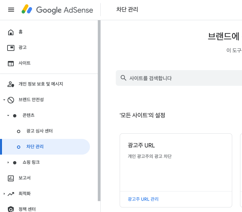Click the 개인 광고주의 광고 차단 description

tap(149, 156)
